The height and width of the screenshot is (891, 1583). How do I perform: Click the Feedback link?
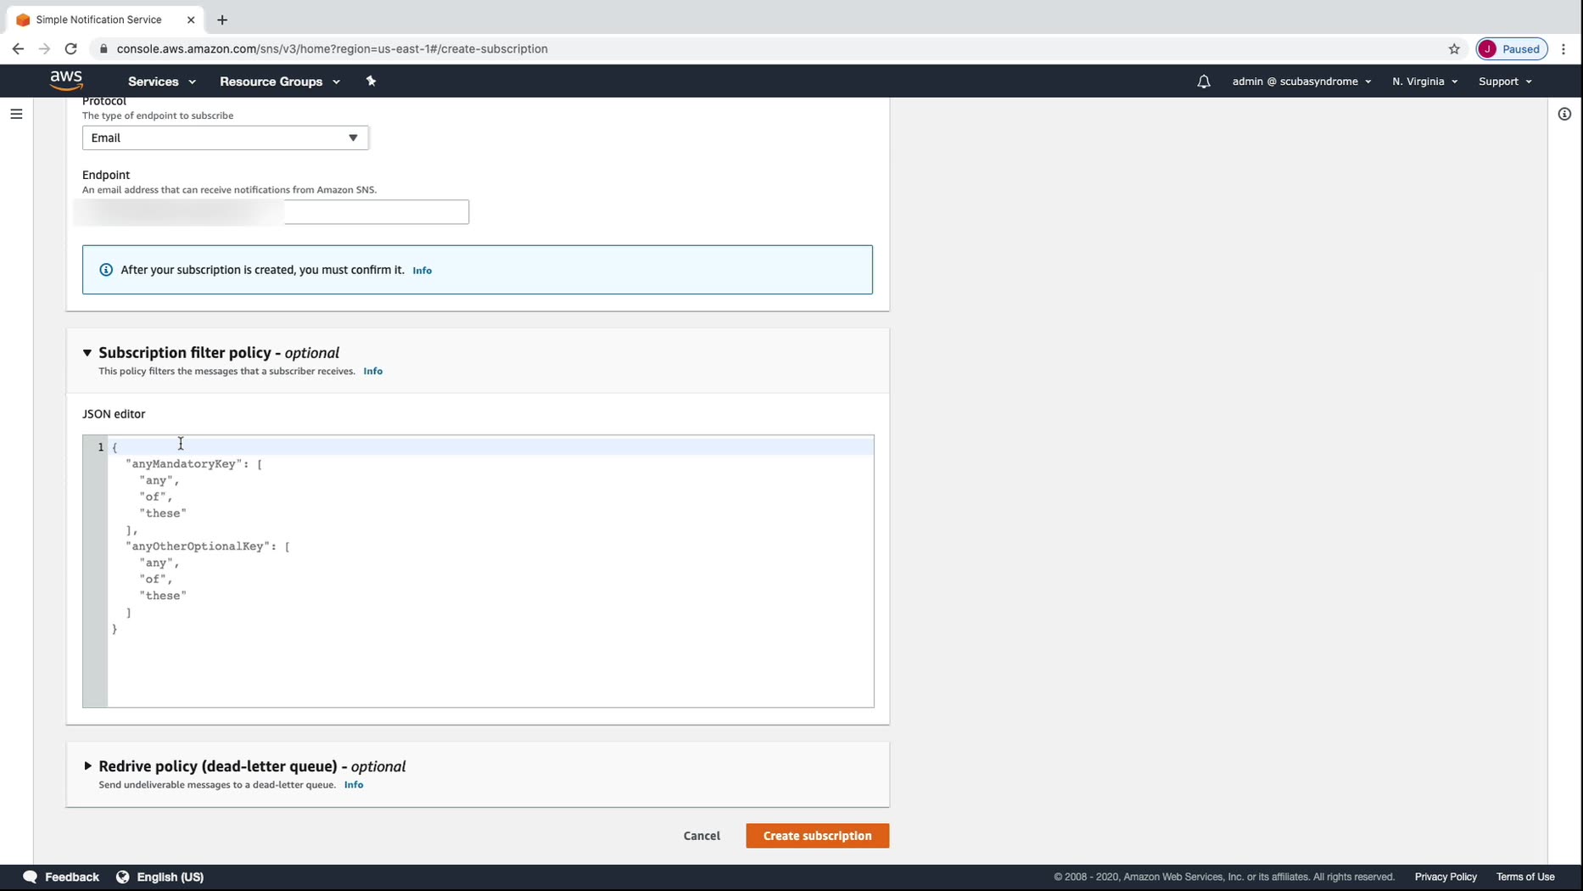(72, 877)
